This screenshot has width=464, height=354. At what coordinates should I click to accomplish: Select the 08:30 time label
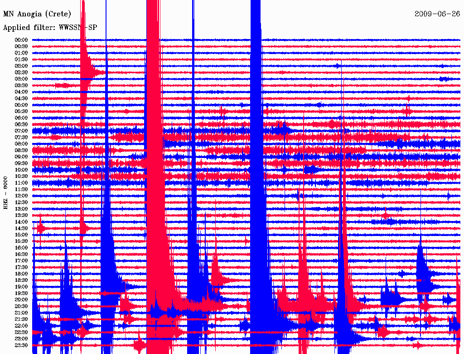pyautogui.click(x=21, y=150)
